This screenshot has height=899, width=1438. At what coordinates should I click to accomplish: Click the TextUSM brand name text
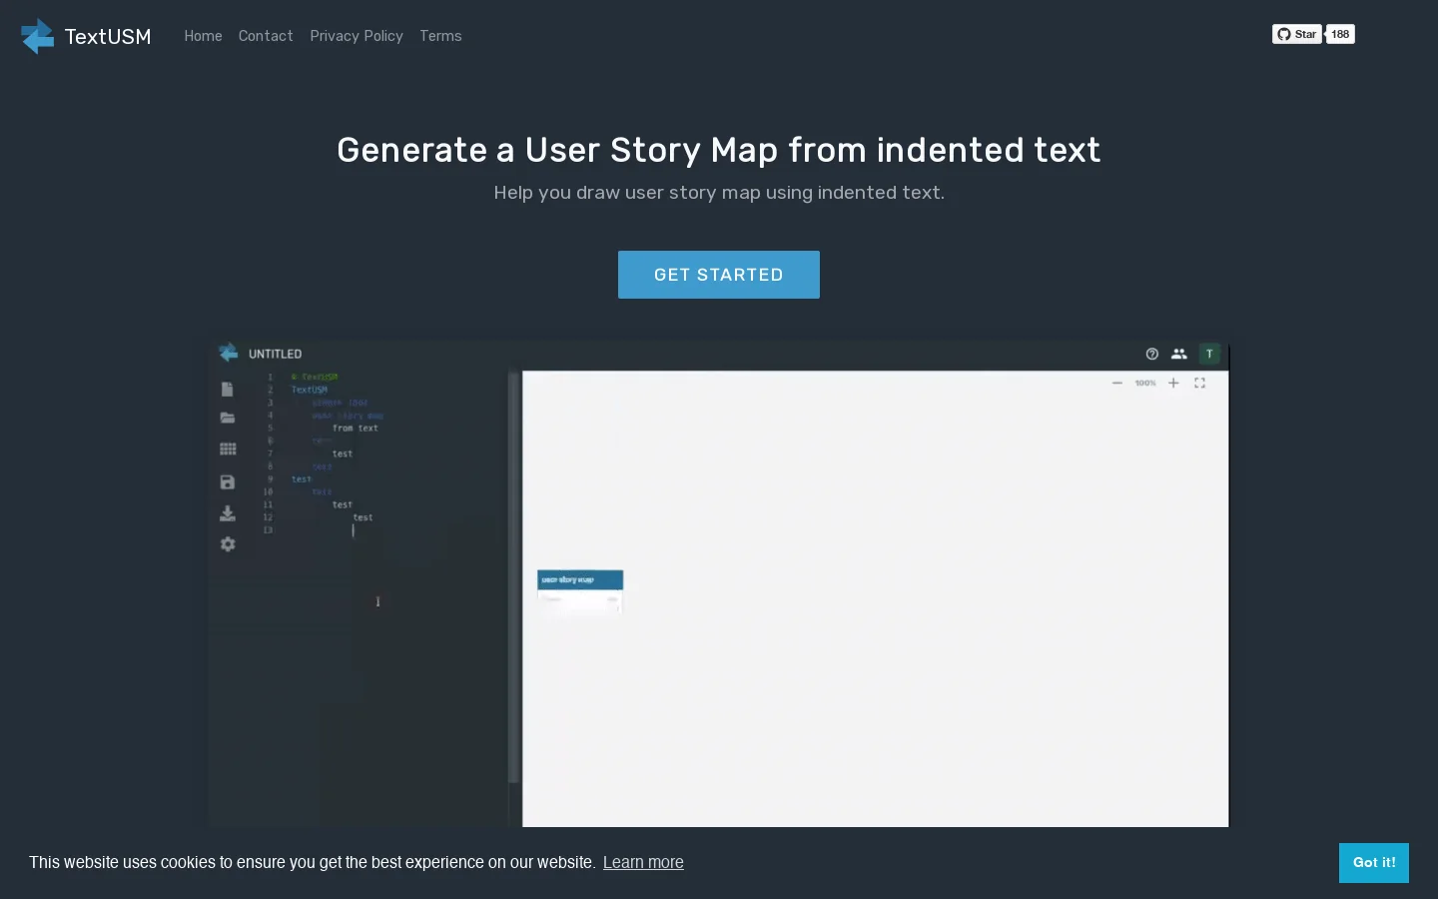coord(108,37)
